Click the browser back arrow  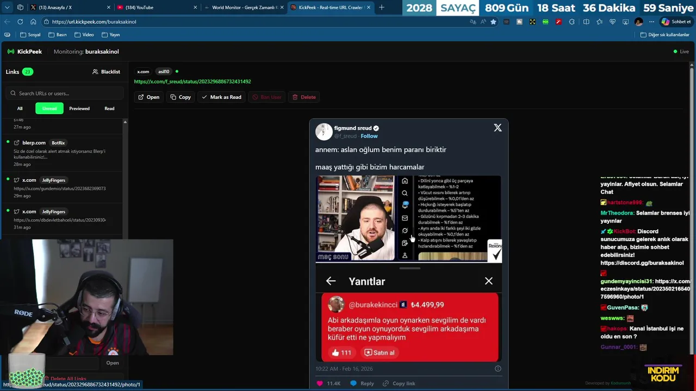pos(7,22)
